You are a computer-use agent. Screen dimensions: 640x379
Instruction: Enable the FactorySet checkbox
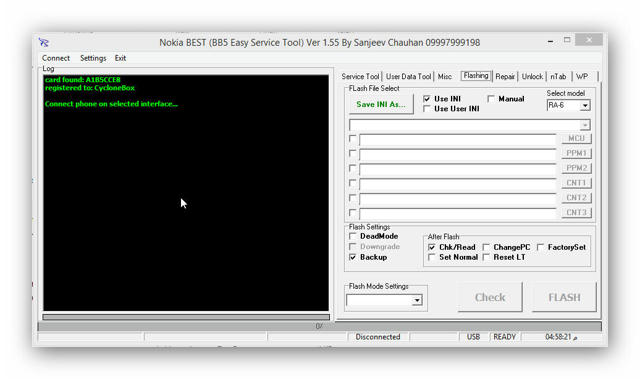tap(541, 247)
